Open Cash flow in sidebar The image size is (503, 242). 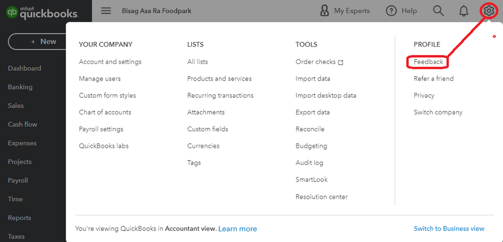(23, 124)
